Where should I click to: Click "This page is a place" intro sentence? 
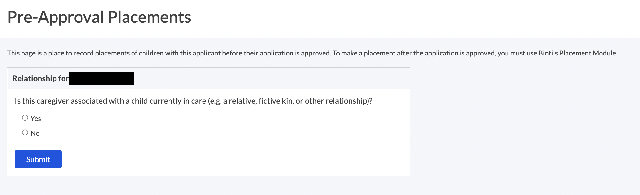pyautogui.click(x=35, y=53)
